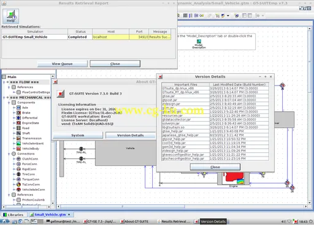This screenshot has height=225, width=314.
Task: Select the ForceConn connection icon
Action: point(18,164)
